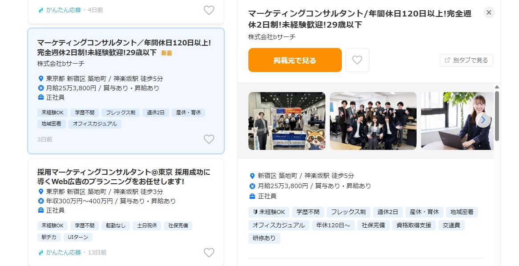Screen dimensions: 519x266
Task: Click the yen salary icon in detail panel
Action: pos(252,186)
